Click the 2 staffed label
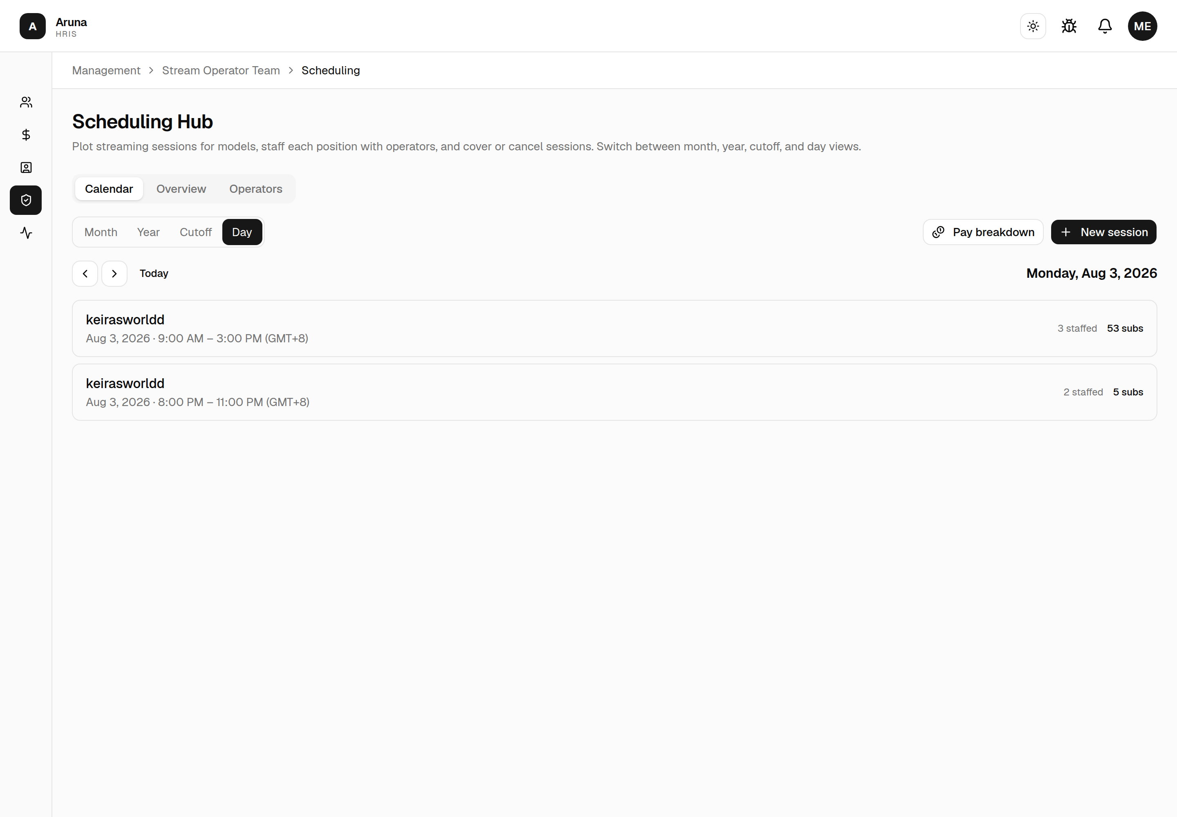Screen dimensions: 1177x817 pyautogui.click(x=1083, y=392)
